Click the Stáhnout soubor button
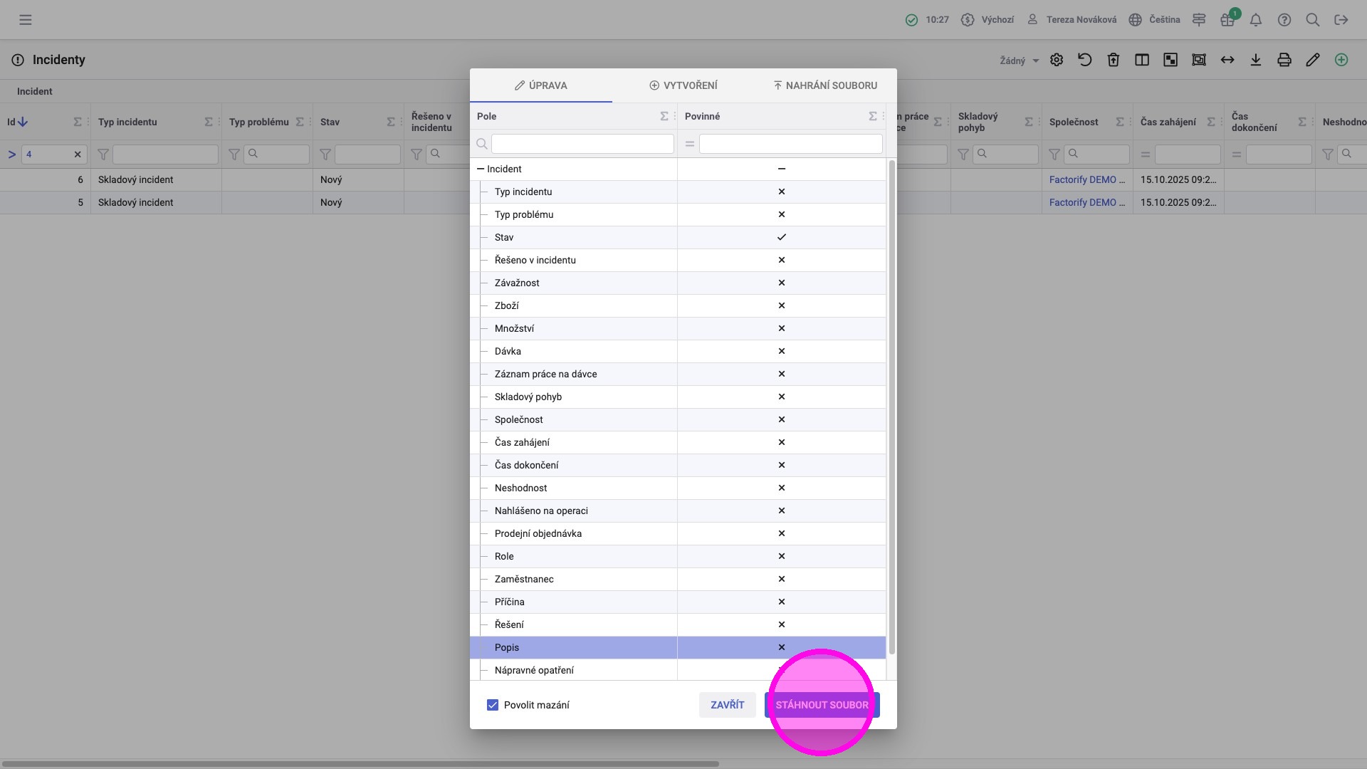This screenshot has height=769, width=1367. pos(822,705)
